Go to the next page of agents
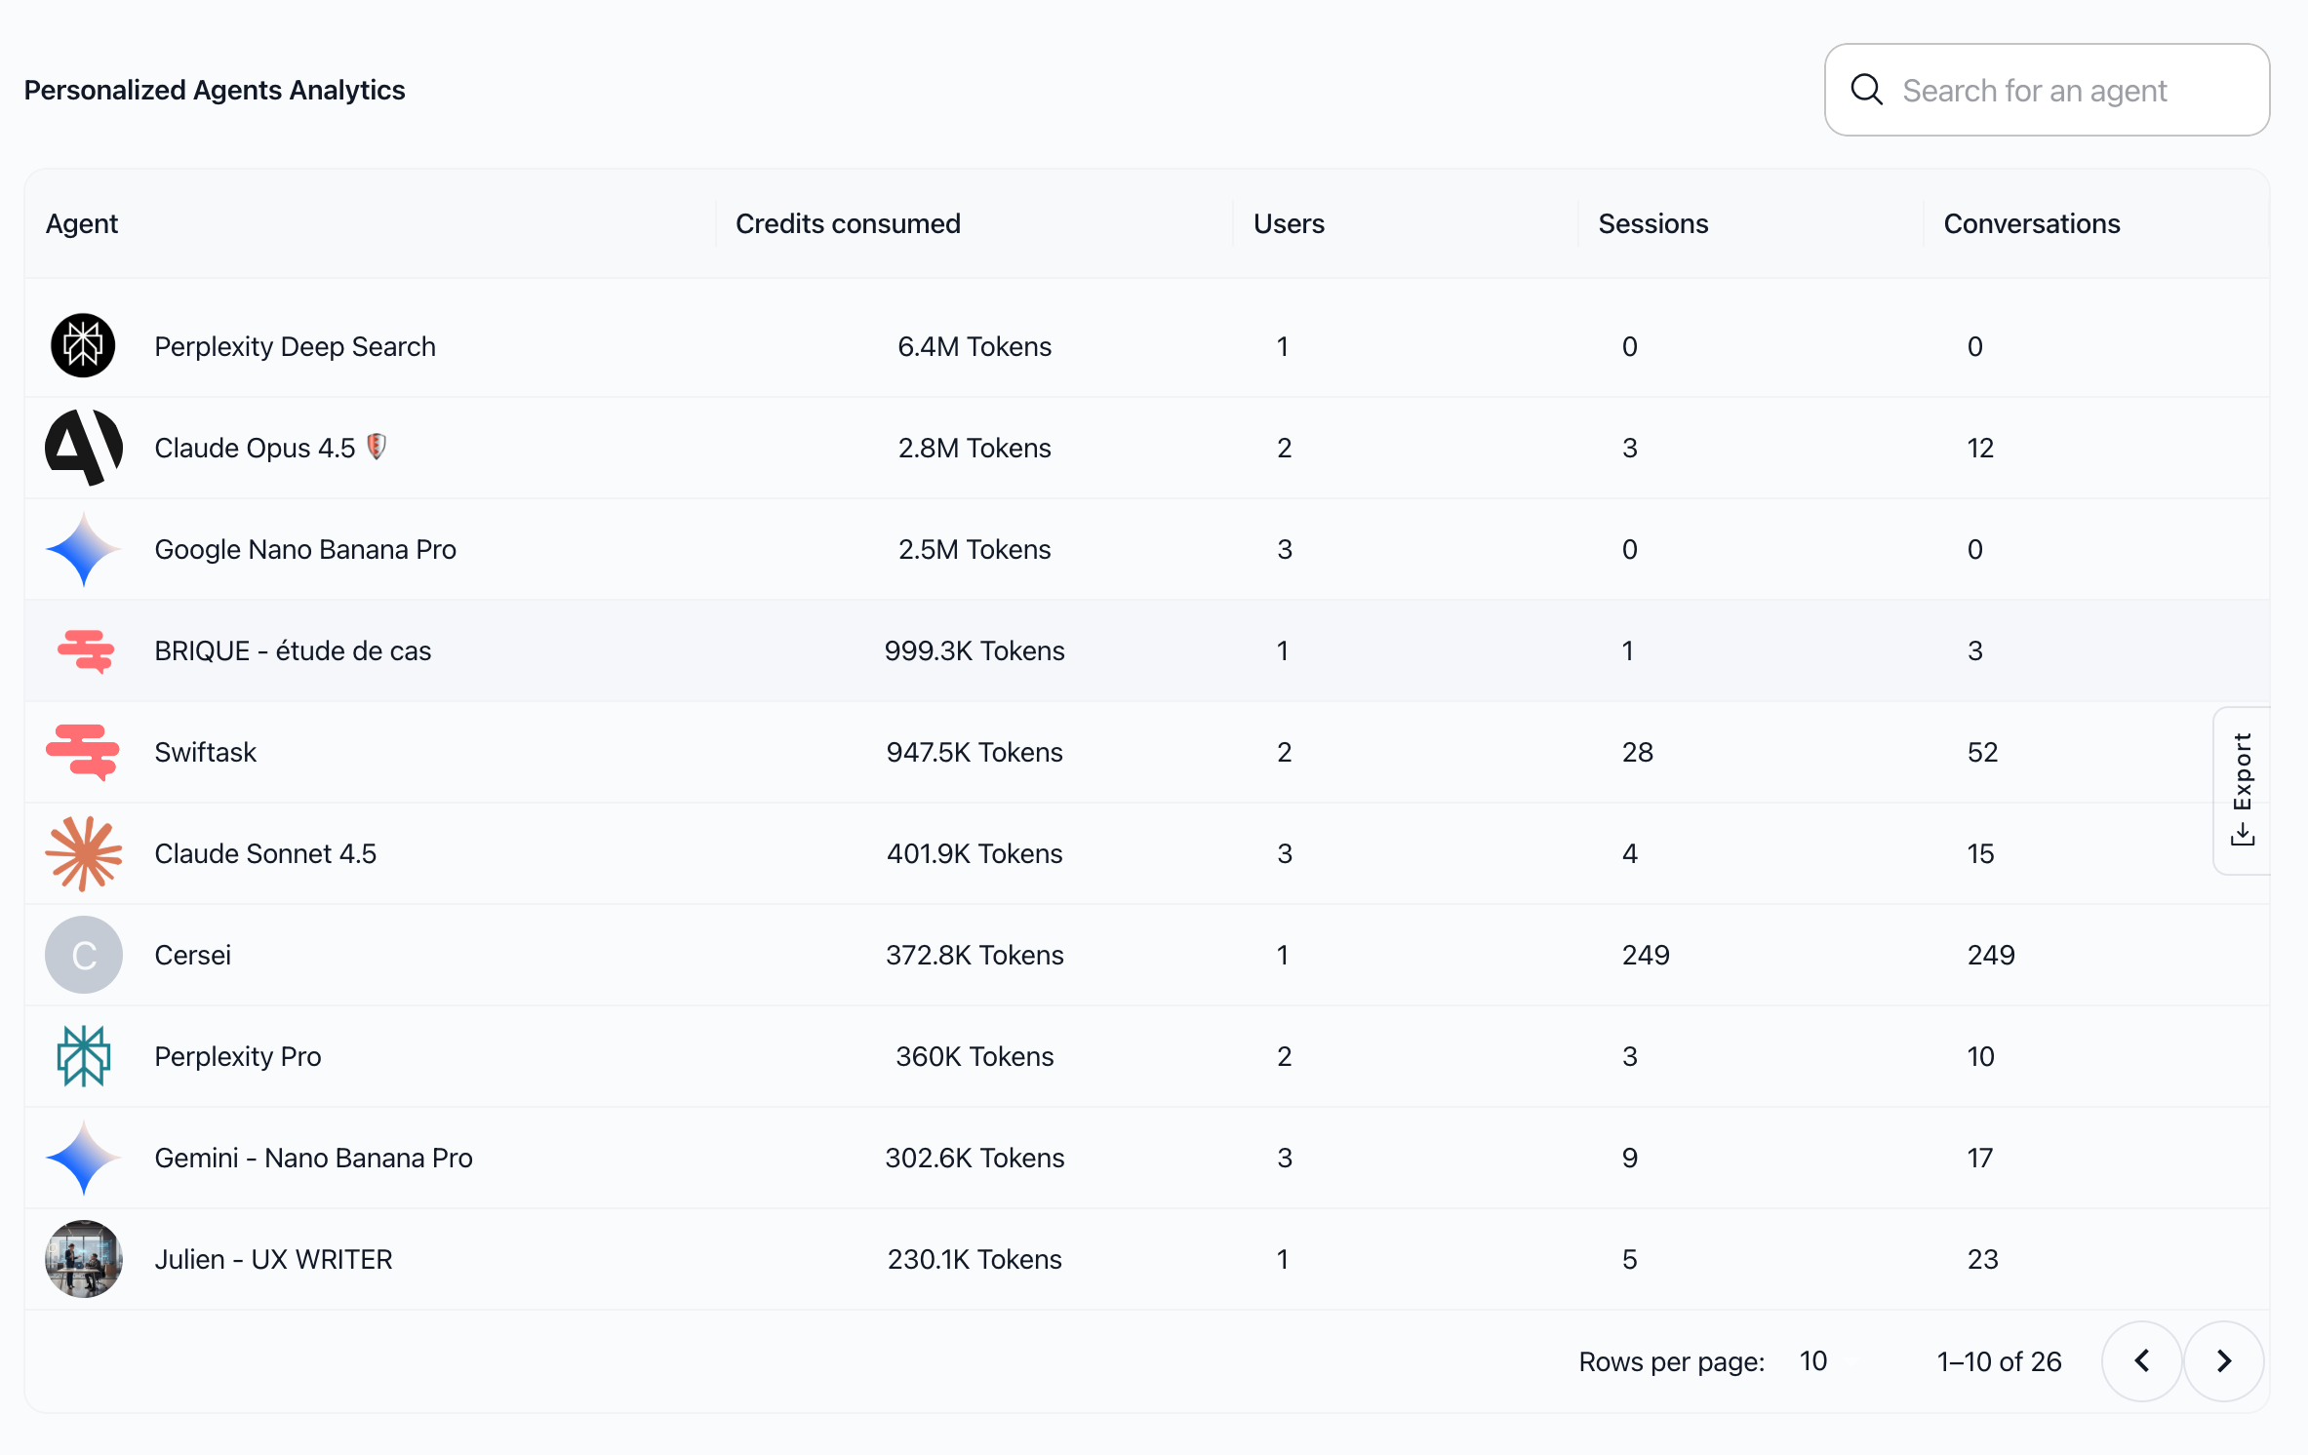 pos(2224,1361)
